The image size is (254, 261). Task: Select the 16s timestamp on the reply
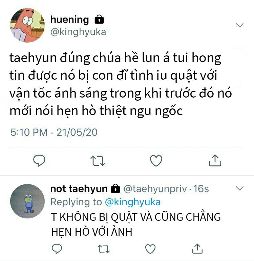(201, 189)
